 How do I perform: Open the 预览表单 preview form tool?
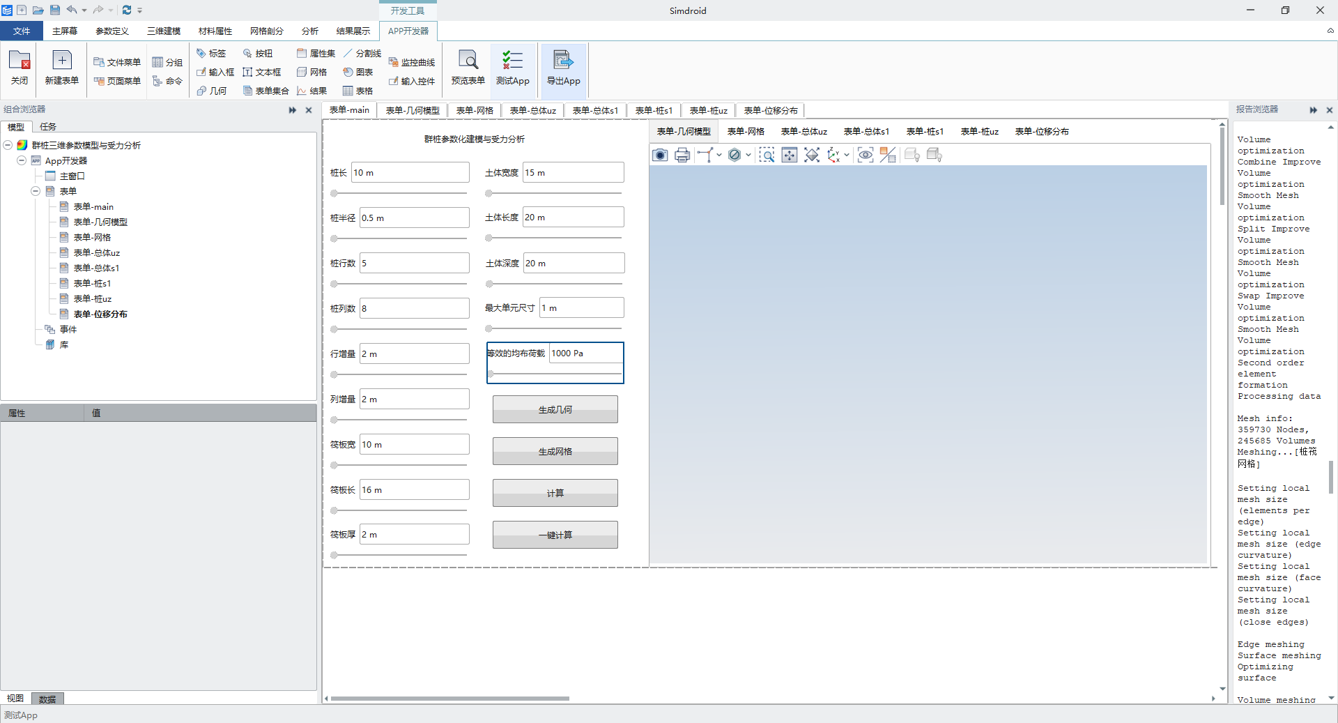pos(468,68)
